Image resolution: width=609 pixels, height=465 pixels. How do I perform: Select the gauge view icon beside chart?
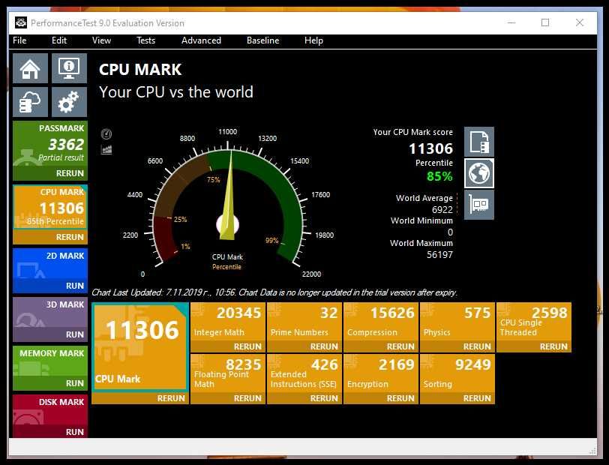tap(106, 134)
